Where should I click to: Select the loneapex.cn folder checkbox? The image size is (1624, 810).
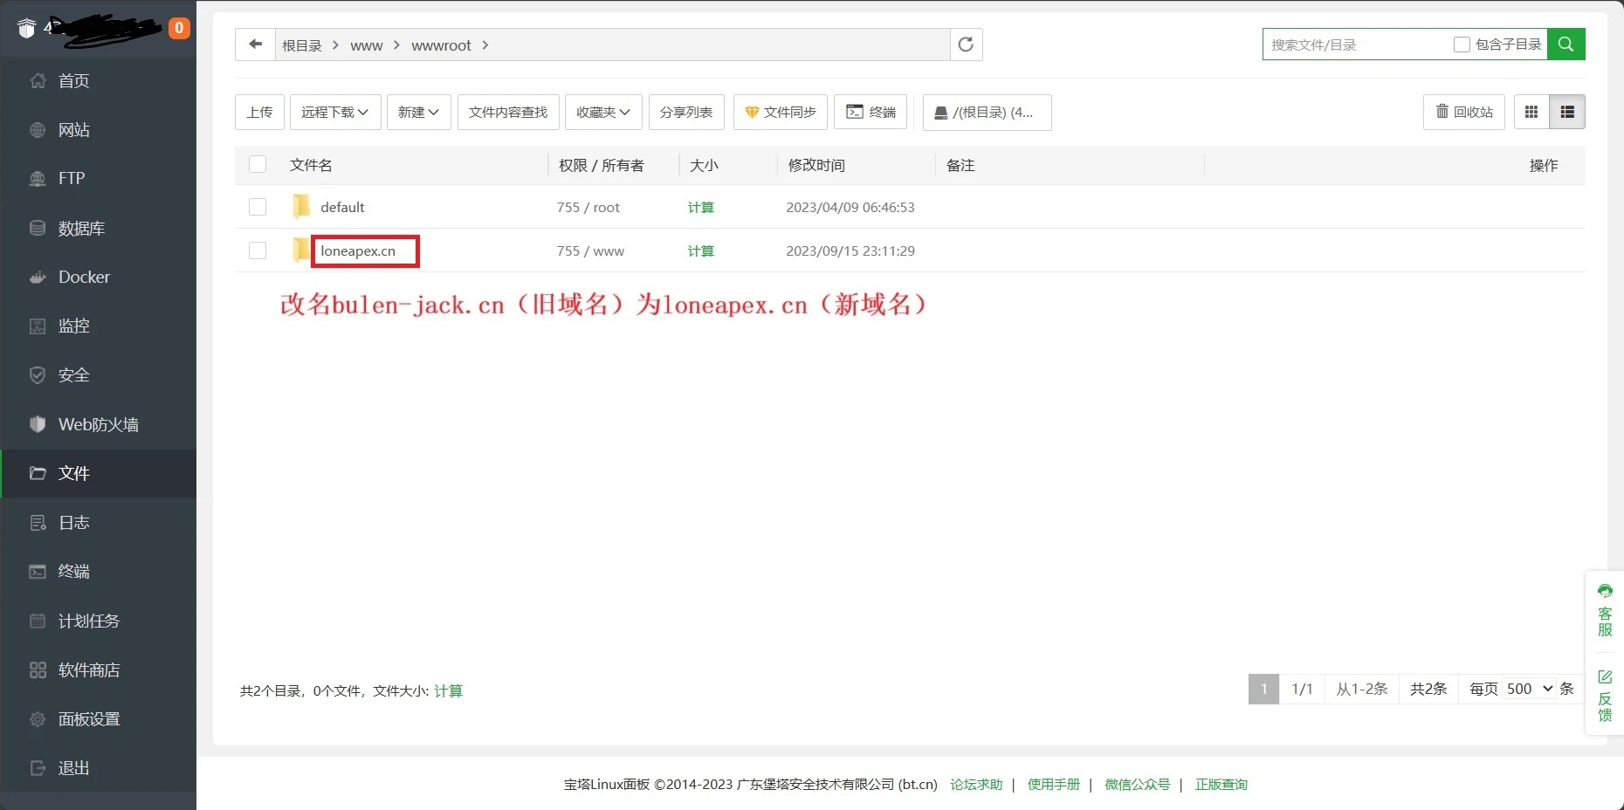[258, 251]
